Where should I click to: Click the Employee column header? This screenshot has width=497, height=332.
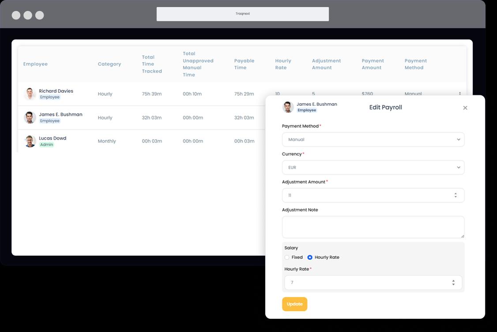[35, 64]
